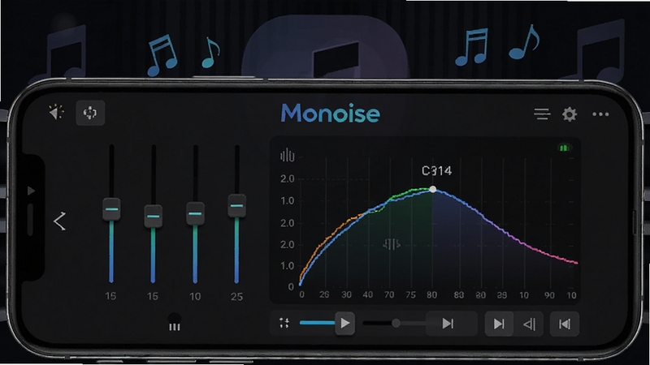Select the C314 peak point on curve

point(432,189)
